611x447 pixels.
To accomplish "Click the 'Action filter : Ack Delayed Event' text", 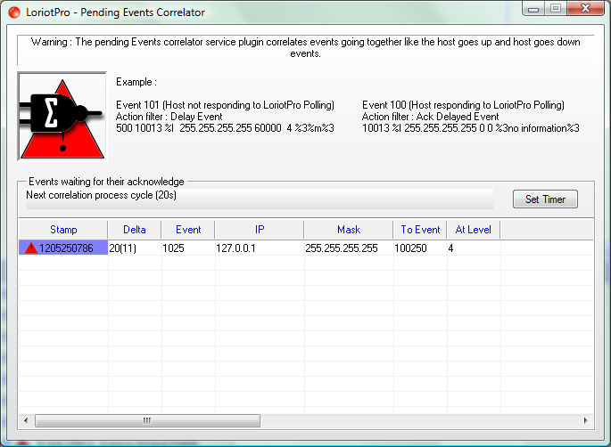I will (431, 117).
